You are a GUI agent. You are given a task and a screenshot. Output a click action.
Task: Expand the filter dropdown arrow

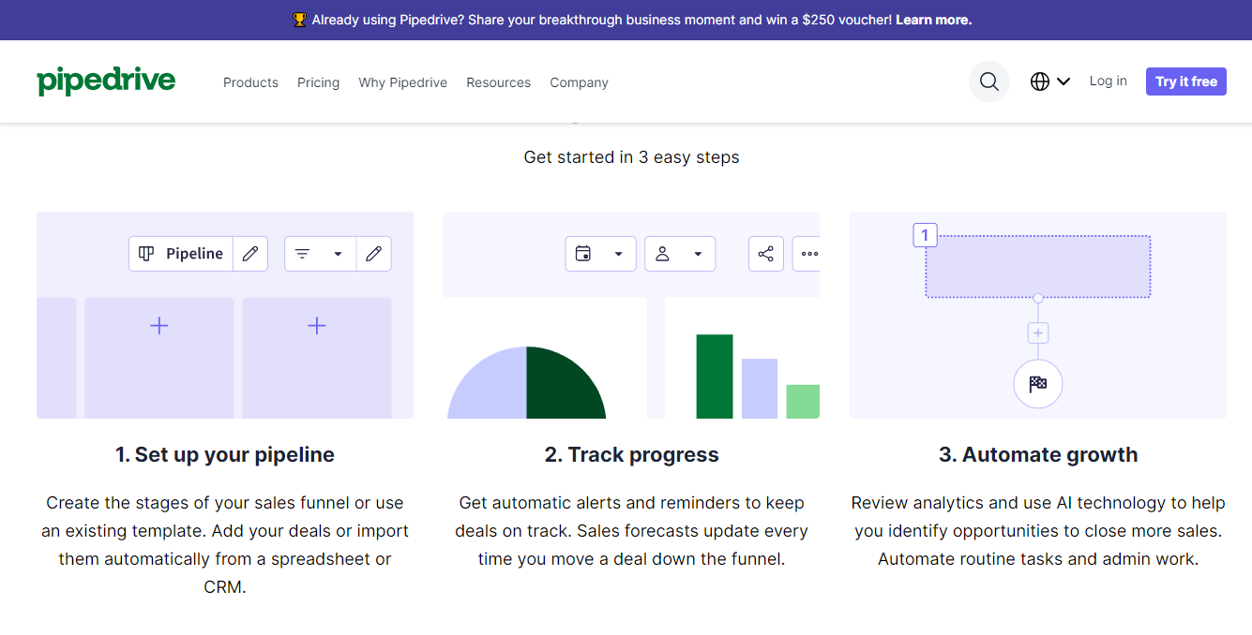point(338,254)
